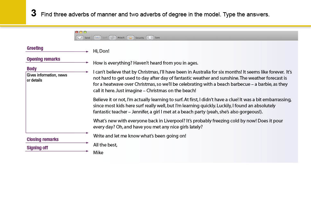Click the yellow minimize window button
This screenshot has height=222, width=311.
(x=81, y=32)
